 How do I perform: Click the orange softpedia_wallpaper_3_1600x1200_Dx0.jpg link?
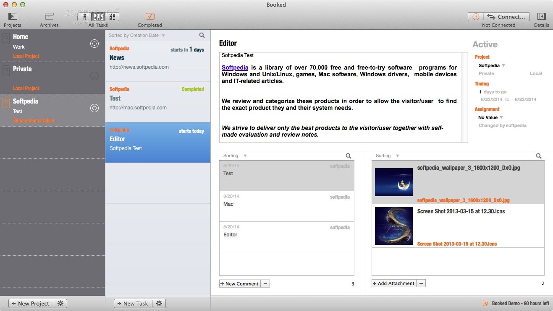click(x=464, y=200)
